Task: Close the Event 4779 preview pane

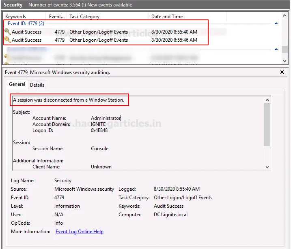Action: coord(282,72)
